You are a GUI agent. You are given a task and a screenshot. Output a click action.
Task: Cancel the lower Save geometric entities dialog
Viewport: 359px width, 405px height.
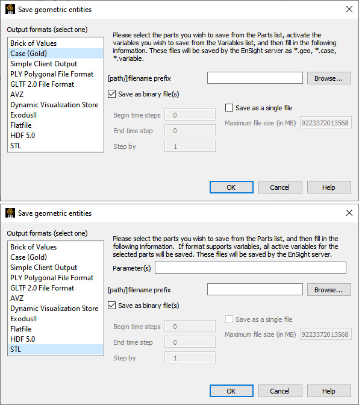click(x=280, y=391)
